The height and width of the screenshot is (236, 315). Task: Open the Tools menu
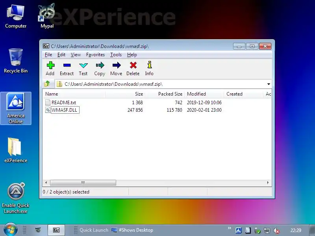coord(116,55)
